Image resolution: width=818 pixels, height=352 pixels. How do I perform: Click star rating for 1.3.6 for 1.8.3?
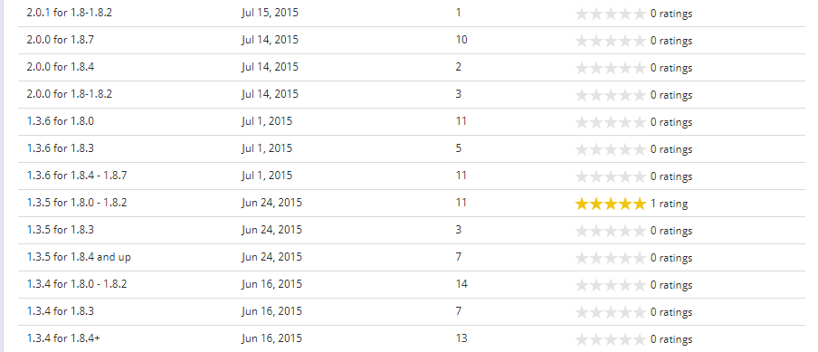point(611,149)
